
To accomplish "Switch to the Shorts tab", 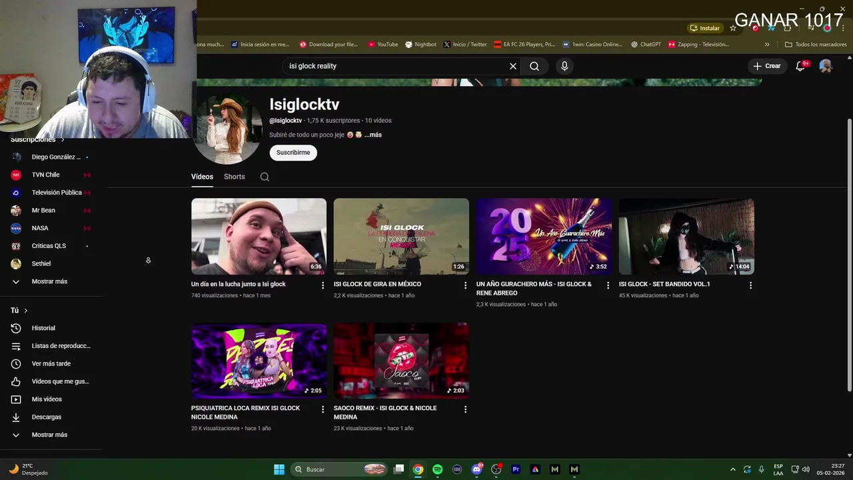I will pyautogui.click(x=235, y=177).
